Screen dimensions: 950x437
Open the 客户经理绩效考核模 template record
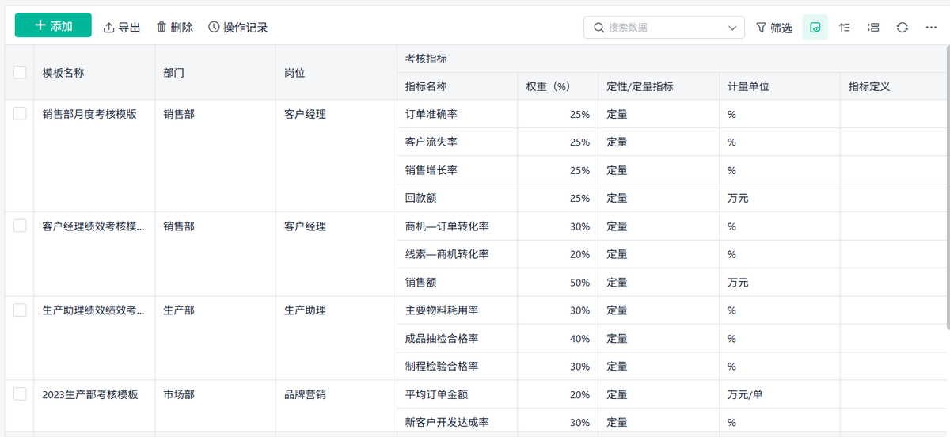click(93, 226)
